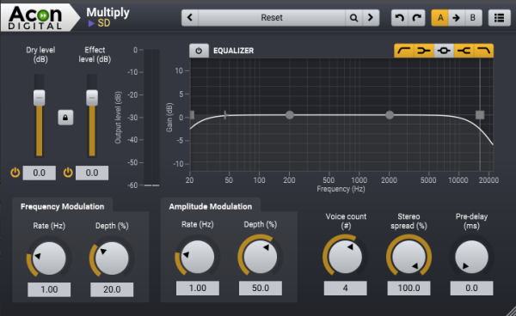
Task: Select the EQ peak node at 2000 Hz
Action: point(390,115)
